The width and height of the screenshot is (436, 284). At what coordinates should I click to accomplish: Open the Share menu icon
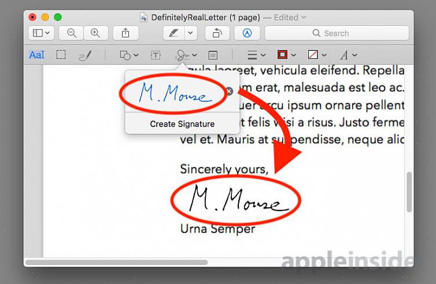pos(125,33)
